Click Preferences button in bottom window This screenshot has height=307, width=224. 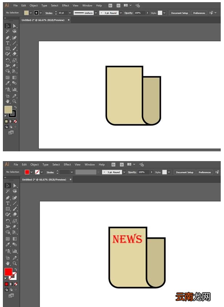205,172
